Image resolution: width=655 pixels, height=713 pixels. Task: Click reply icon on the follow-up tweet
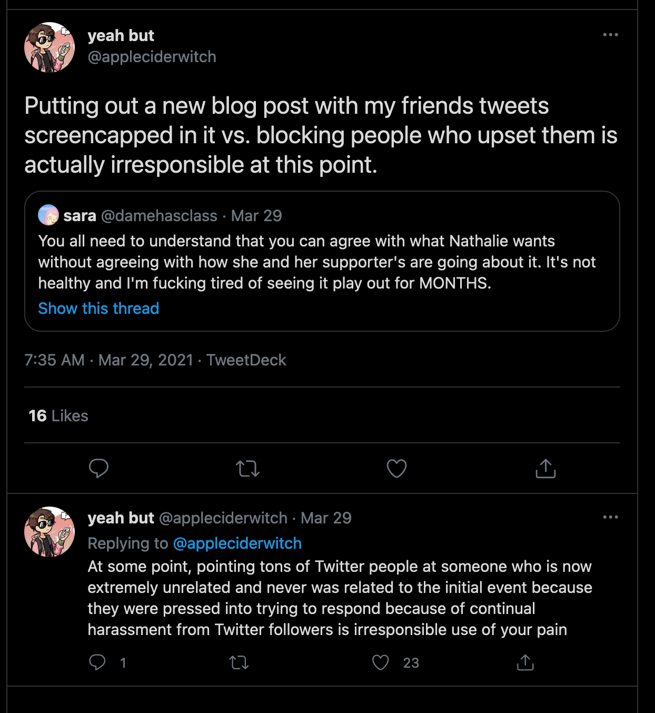point(97,662)
